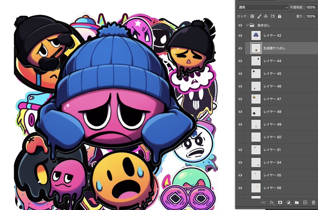The width and height of the screenshot is (318, 210).
Task: Click the レイヤー 48 thumbnail
Action: 256,112
